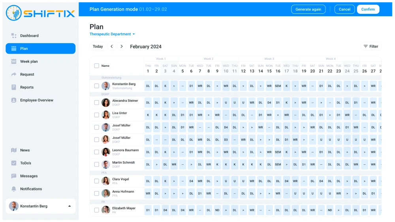
Task: Check Clara Vogel's row checkbox
Action: (96, 181)
